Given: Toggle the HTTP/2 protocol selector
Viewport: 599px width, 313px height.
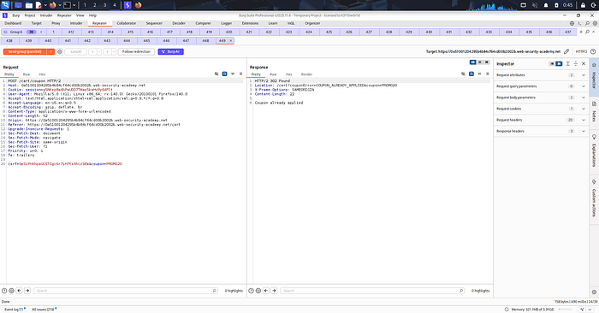Looking at the screenshot, I should click(x=581, y=51).
